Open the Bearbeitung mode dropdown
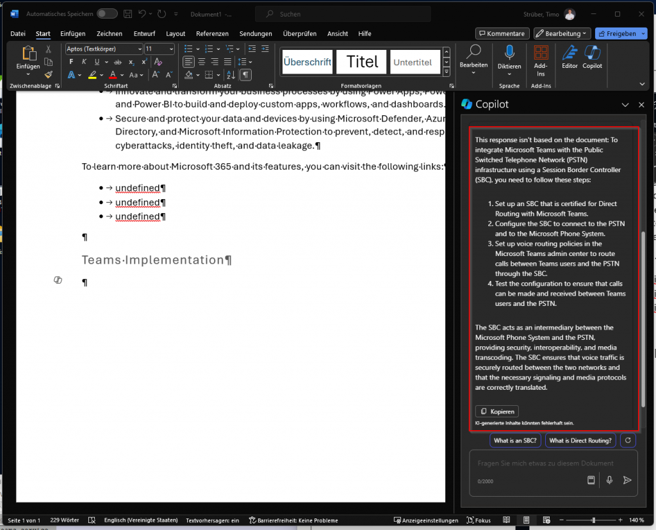 click(562, 33)
